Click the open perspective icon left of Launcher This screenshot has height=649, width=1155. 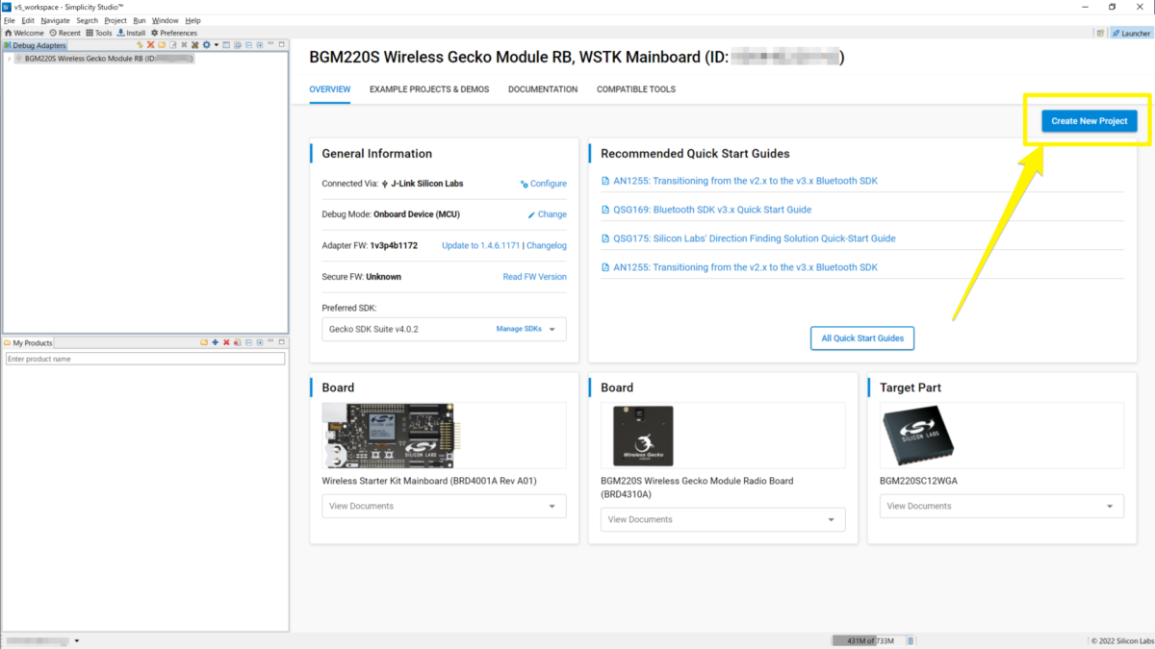pyautogui.click(x=1100, y=33)
